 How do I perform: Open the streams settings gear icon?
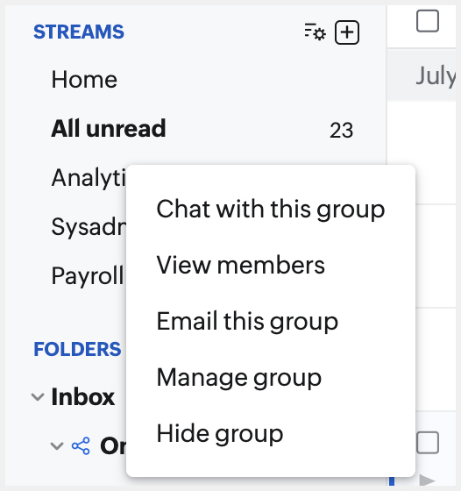coord(316,32)
